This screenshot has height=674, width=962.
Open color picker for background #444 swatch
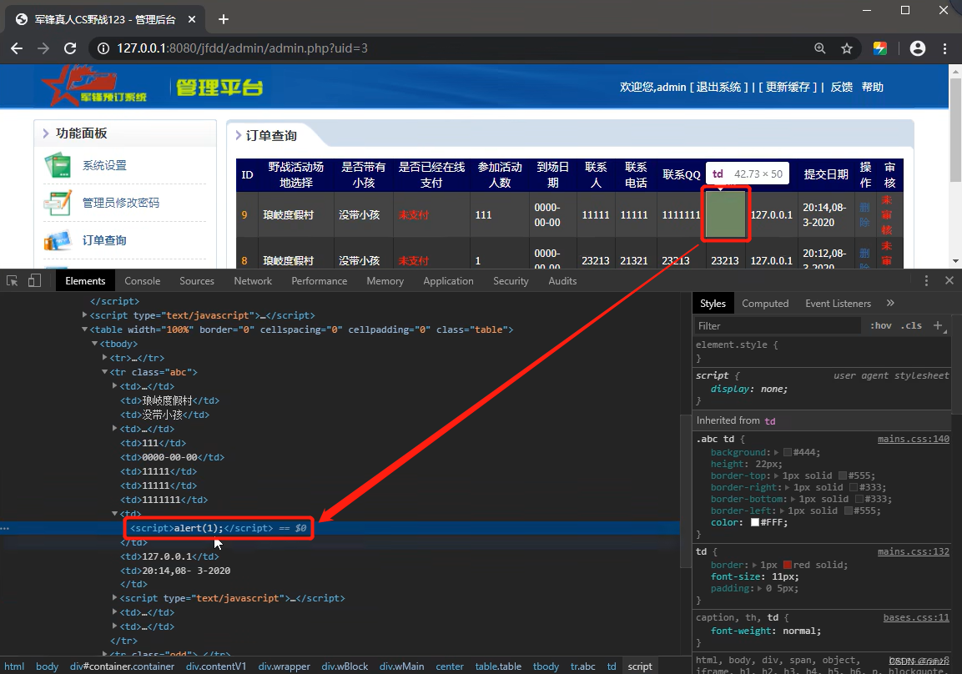click(787, 453)
